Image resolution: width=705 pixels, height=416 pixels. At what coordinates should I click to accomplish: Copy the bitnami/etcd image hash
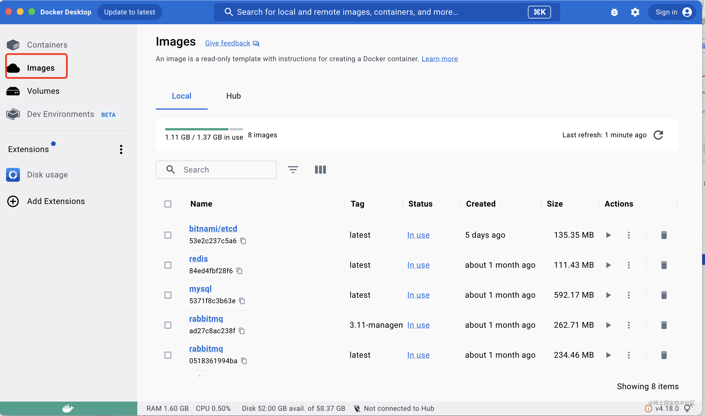pos(243,241)
